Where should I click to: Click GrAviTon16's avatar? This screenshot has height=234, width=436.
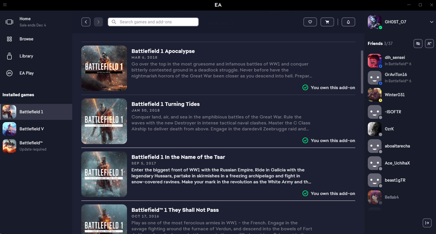point(375,78)
